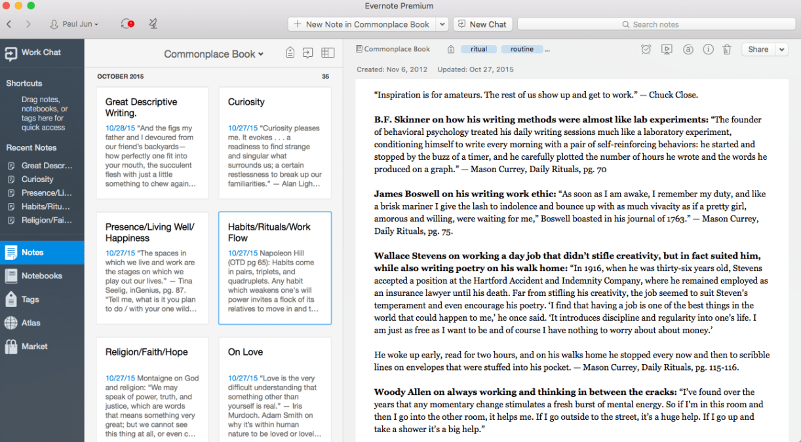The image size is (801, 442).
Task: Click the annotate icon in note toolbar
Action: 688,49
